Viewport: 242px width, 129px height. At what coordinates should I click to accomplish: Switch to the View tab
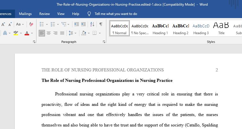click(x=61, y=14)
